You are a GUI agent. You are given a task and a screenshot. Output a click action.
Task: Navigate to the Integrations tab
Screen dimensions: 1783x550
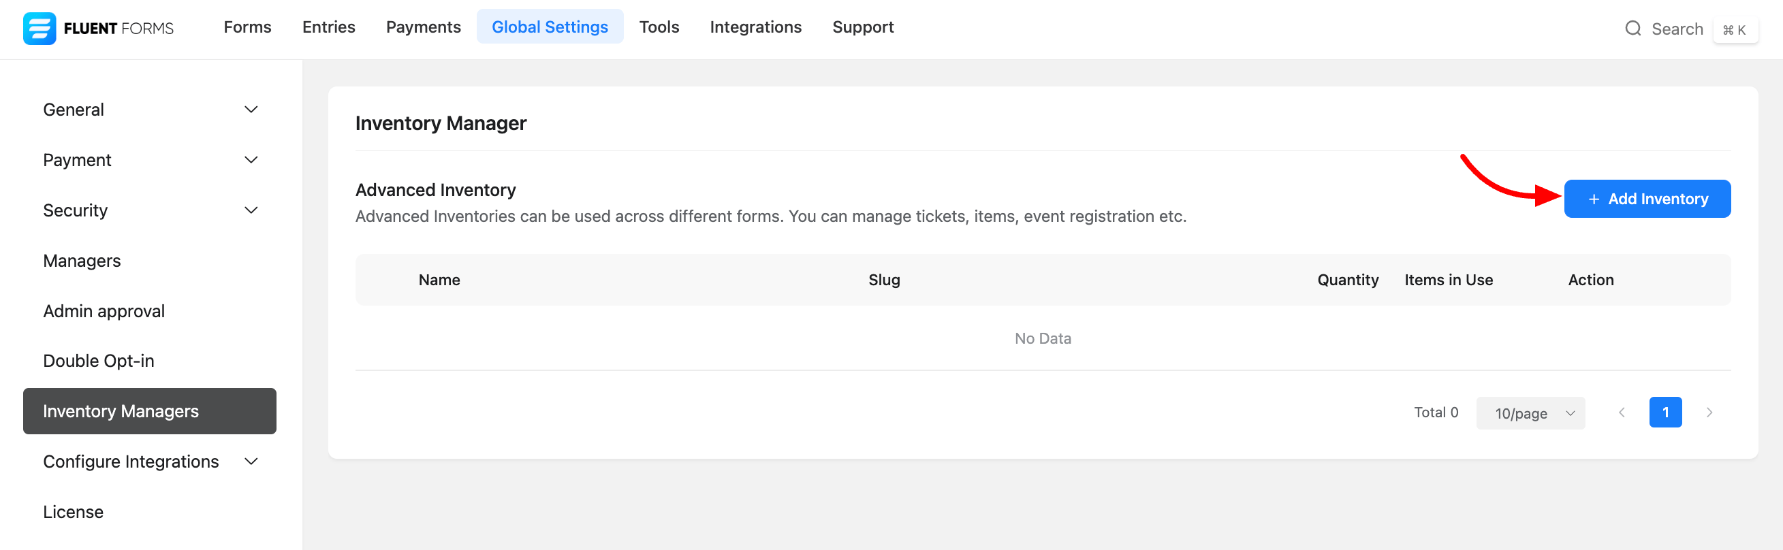tap(755, 27)
